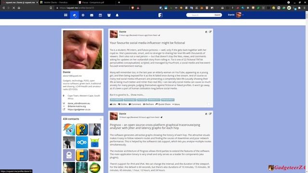Click first hashtag below influencer post

coord(116,100)
